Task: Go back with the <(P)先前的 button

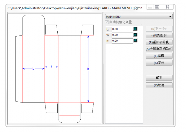Action: point(159,35)
